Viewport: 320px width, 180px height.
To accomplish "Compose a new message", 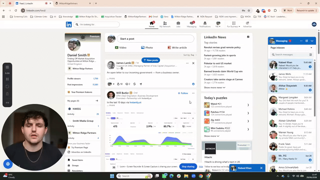I will [307, 41].
